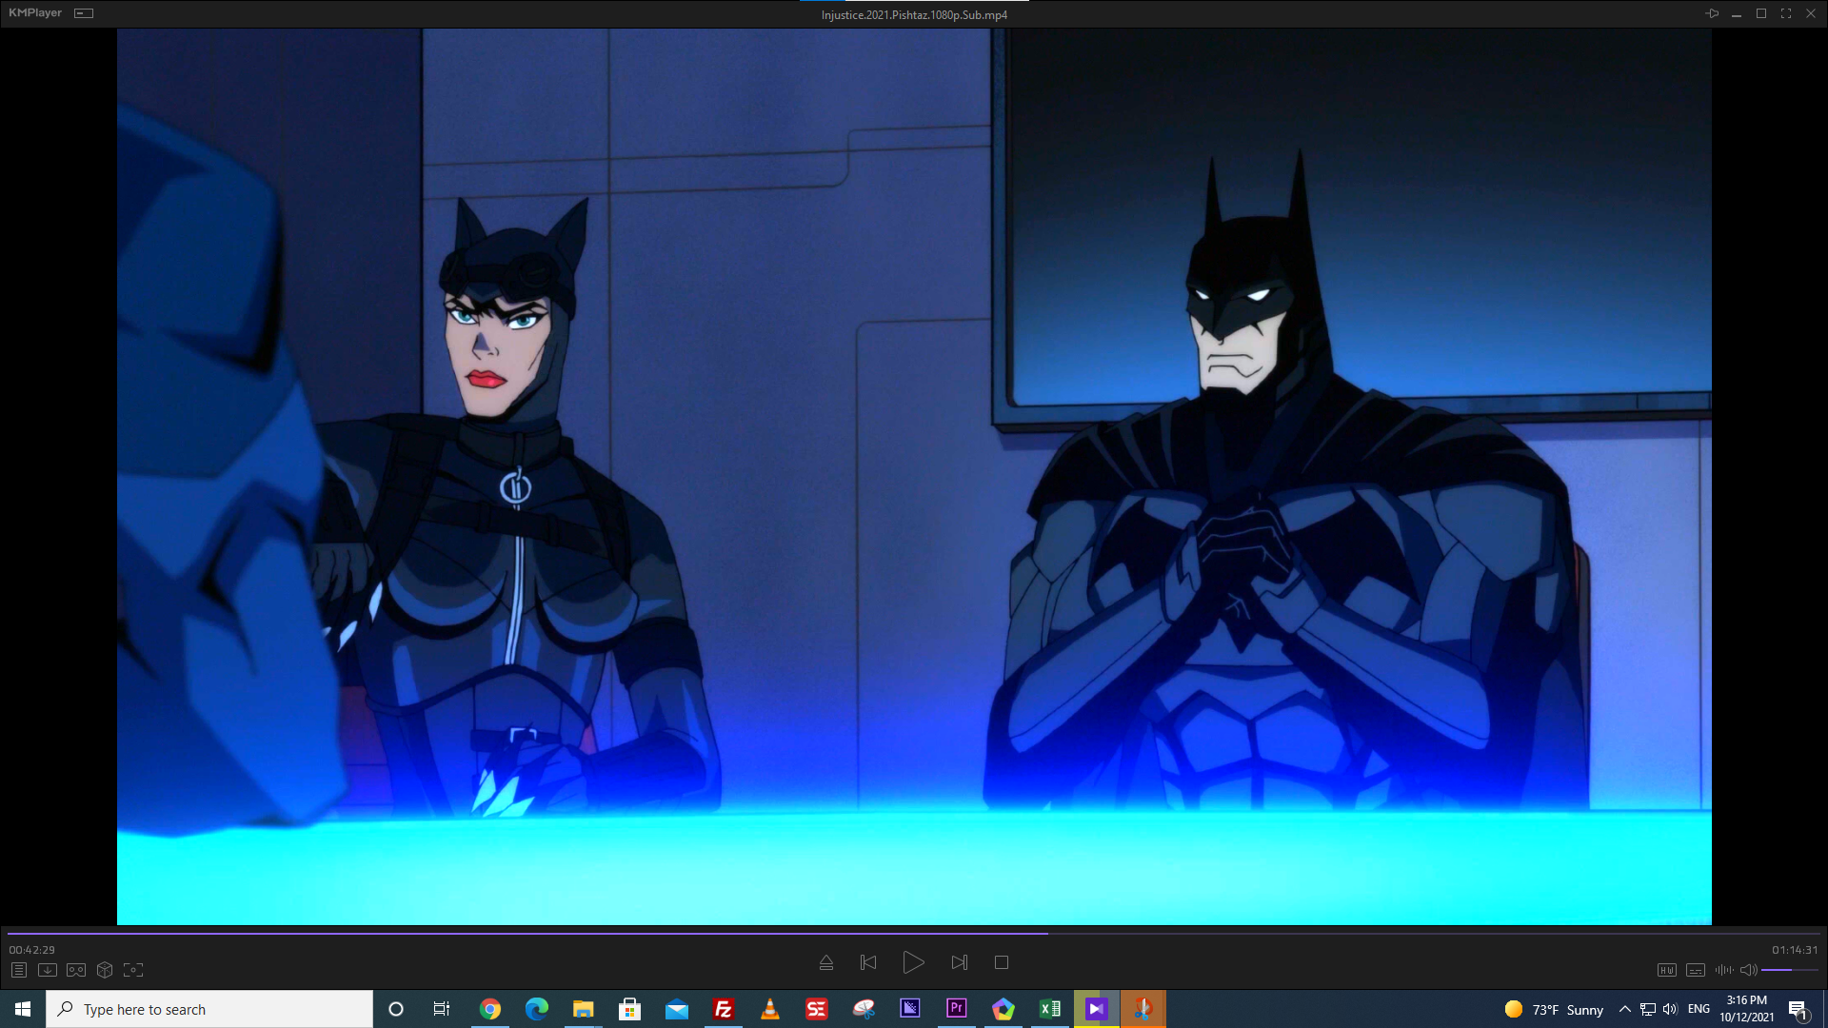Image resolution: width=1828 pixels, height=1028 pixels.
Task: Adjust the volume slider
Action: (1788, 970)
